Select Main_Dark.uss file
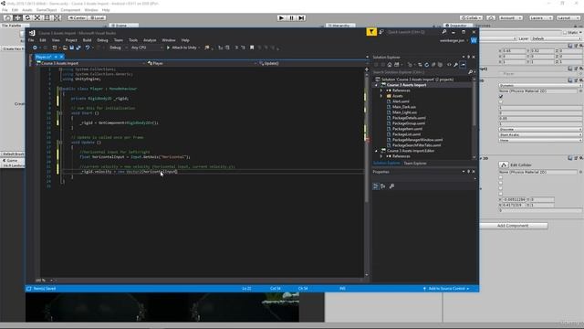 404,107
